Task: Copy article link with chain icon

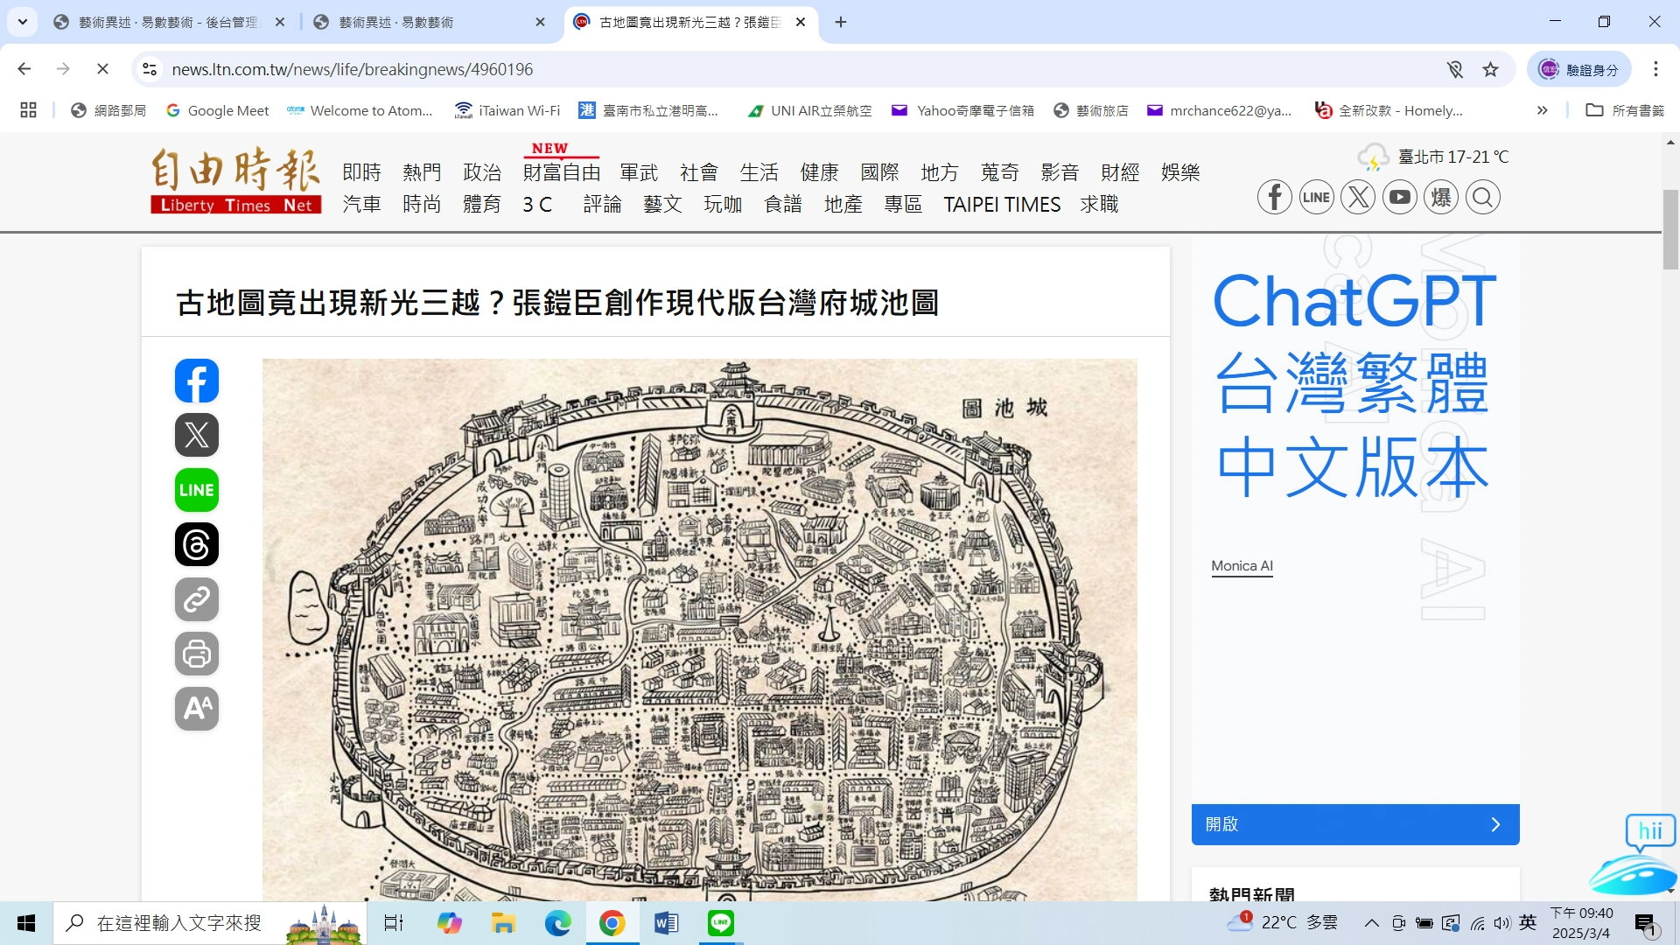Action: (x=196, y=599)
